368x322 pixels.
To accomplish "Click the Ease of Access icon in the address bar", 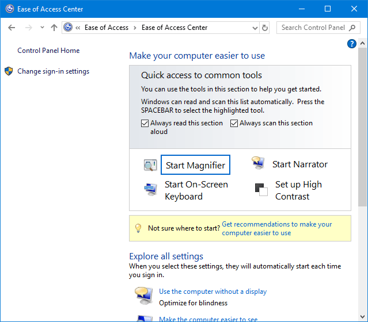I will [x=68, y=28].
